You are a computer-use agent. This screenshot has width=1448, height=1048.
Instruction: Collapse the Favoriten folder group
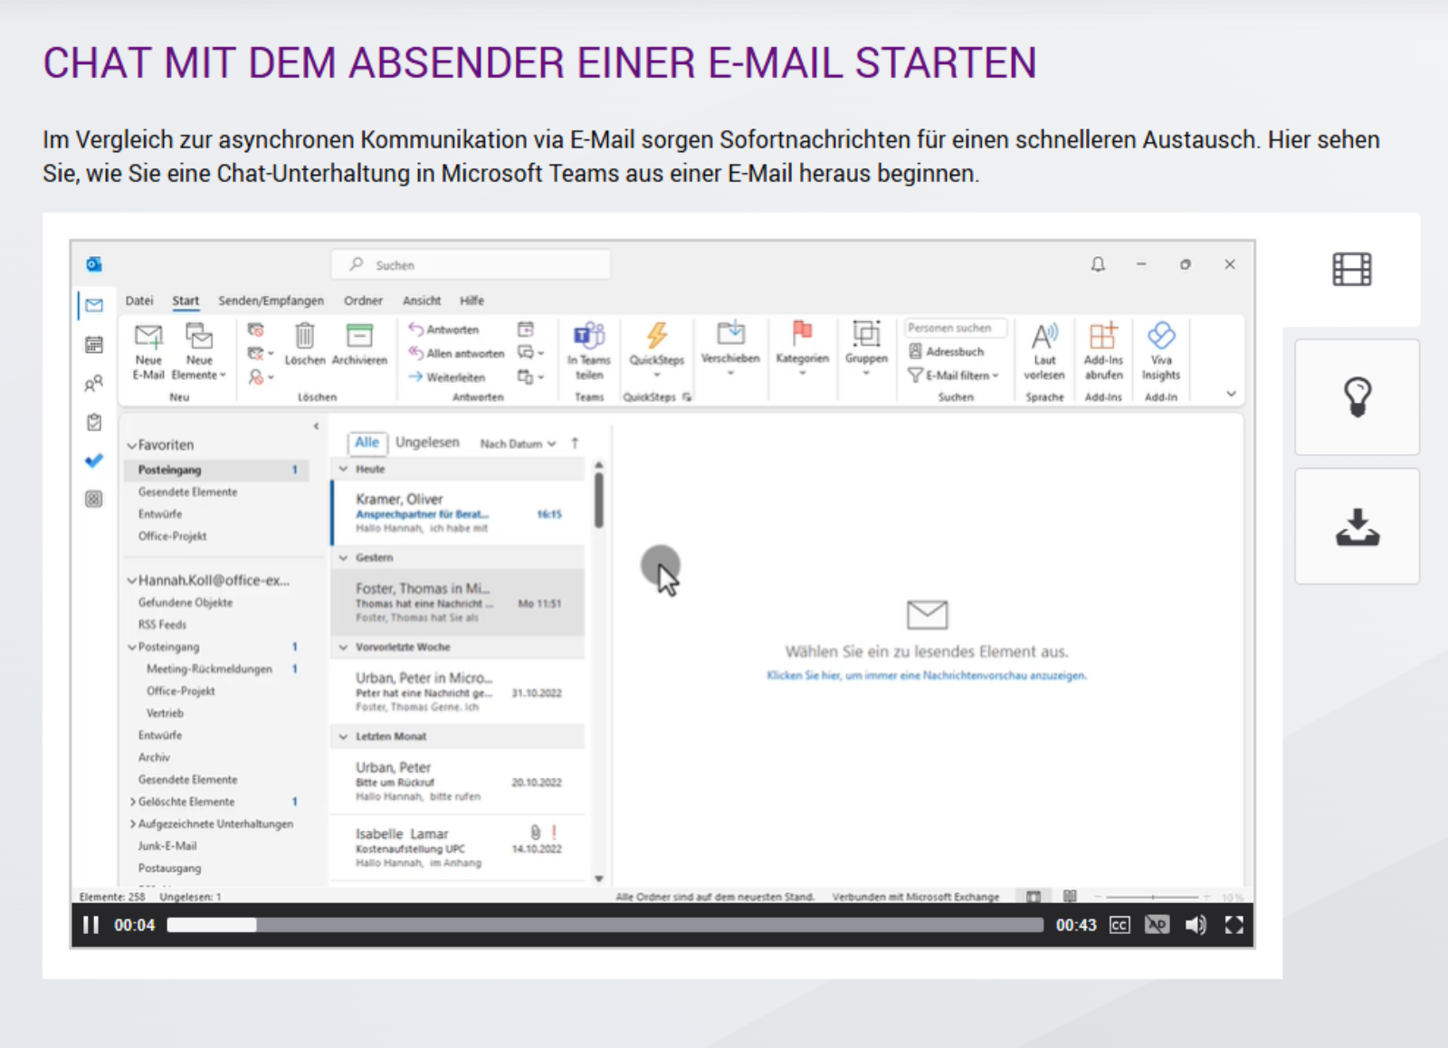[x=132, y=445]
